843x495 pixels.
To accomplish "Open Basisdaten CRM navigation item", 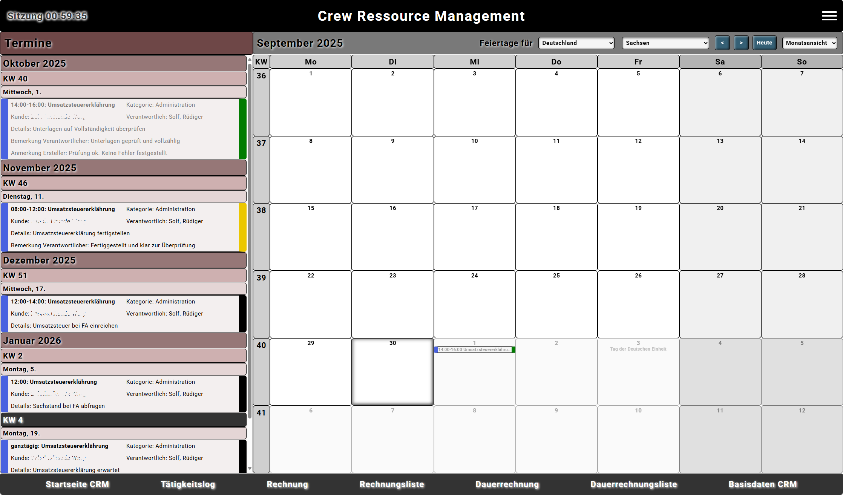I will click(763, 484).
